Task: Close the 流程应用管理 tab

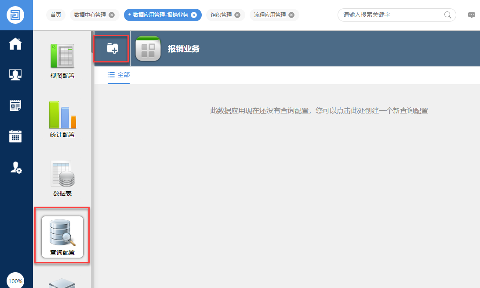Action: point(291,15)
